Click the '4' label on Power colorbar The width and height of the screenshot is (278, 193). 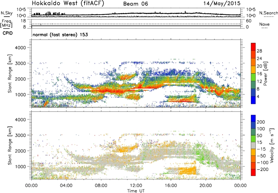coord(258,96)
